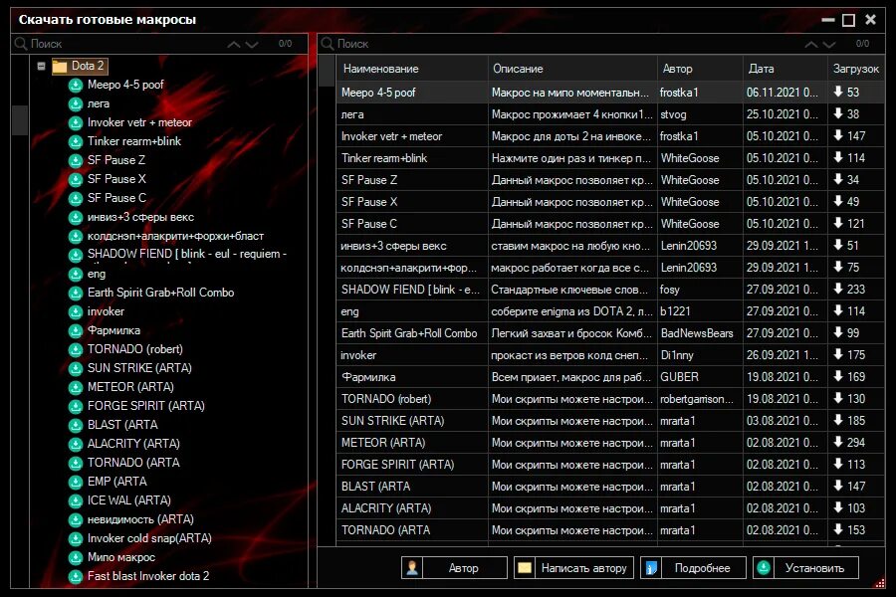896x597 pixels.
Task: Select ALACRITY (ARTA) table row
Action: 610,507
